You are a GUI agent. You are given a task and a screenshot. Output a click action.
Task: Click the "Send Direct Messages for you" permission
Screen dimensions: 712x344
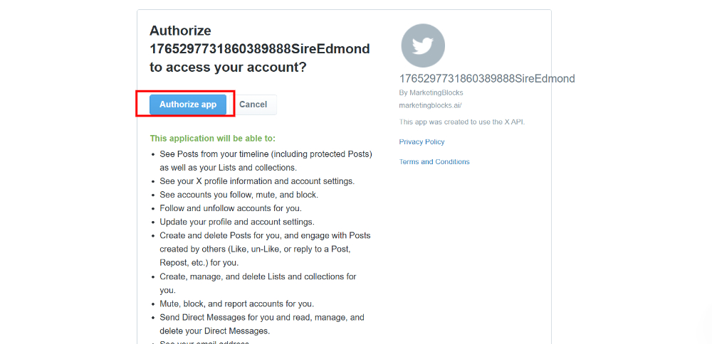(262, 324)
